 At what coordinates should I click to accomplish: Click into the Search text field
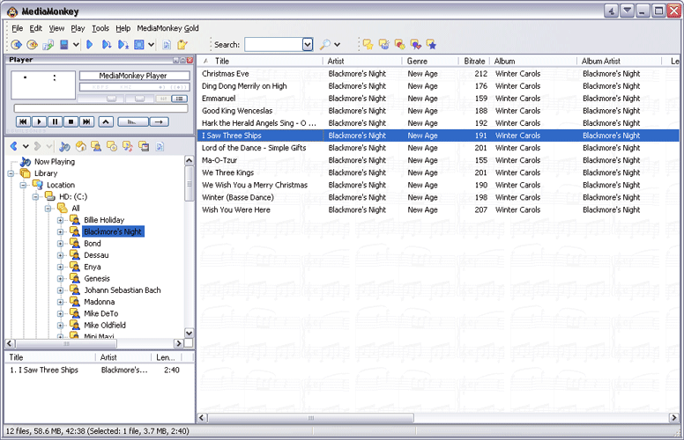click(273, 44)
